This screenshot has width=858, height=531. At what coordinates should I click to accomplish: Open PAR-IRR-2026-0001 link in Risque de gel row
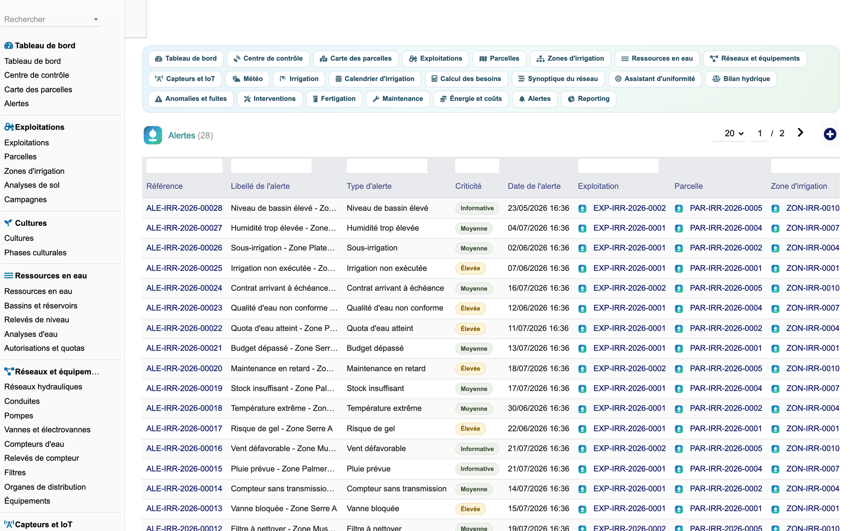726,428
